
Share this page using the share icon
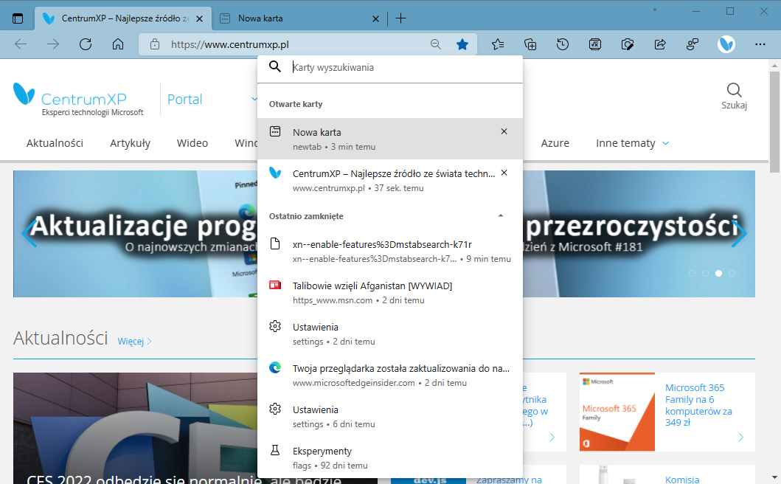pos(660,44)
